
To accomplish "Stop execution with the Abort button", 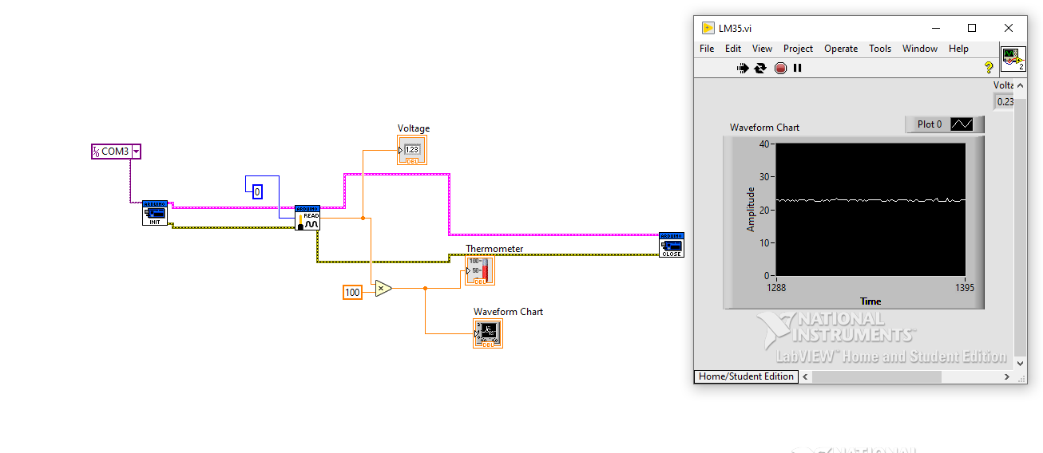I will 780,69.
